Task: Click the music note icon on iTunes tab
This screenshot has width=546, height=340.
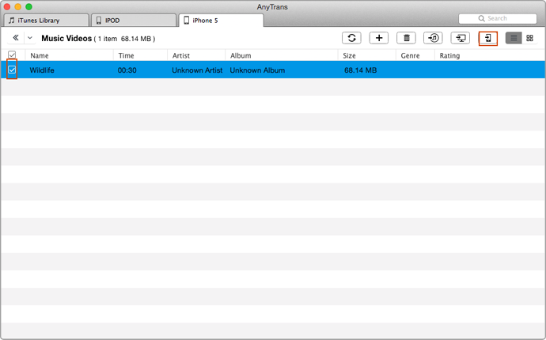Action: [x=12, y=21]
